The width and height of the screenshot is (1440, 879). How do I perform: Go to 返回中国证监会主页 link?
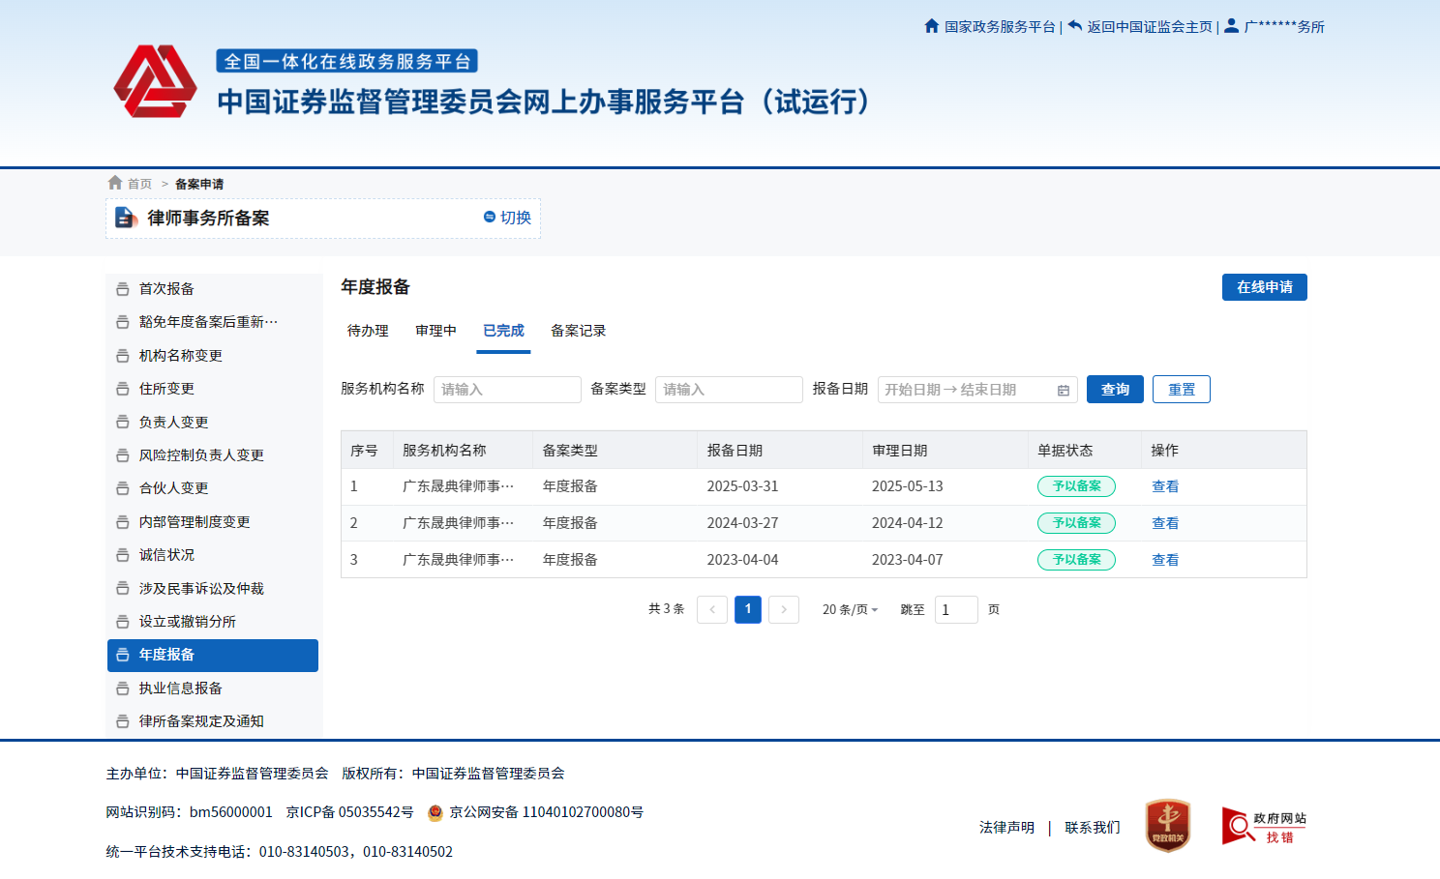[1150, 27]
